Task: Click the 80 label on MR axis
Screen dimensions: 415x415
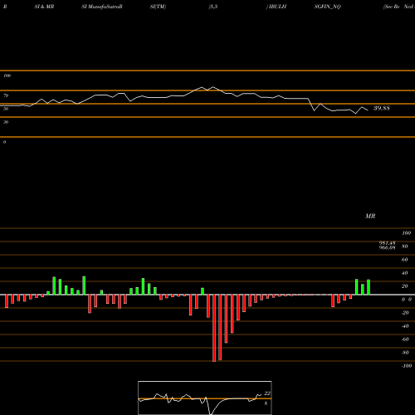Action: pyautogui.click(x=405, y=247)
